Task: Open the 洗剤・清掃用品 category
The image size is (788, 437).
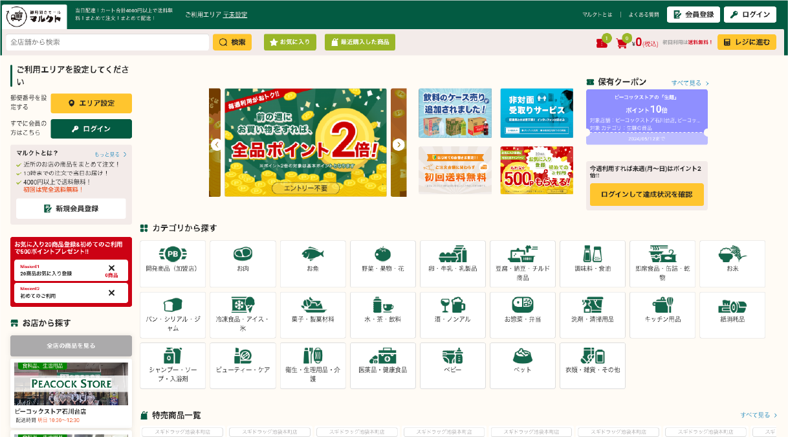Action: pos(593,315)
